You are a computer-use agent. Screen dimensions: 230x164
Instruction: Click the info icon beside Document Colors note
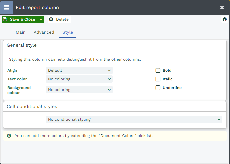(9, 136)
